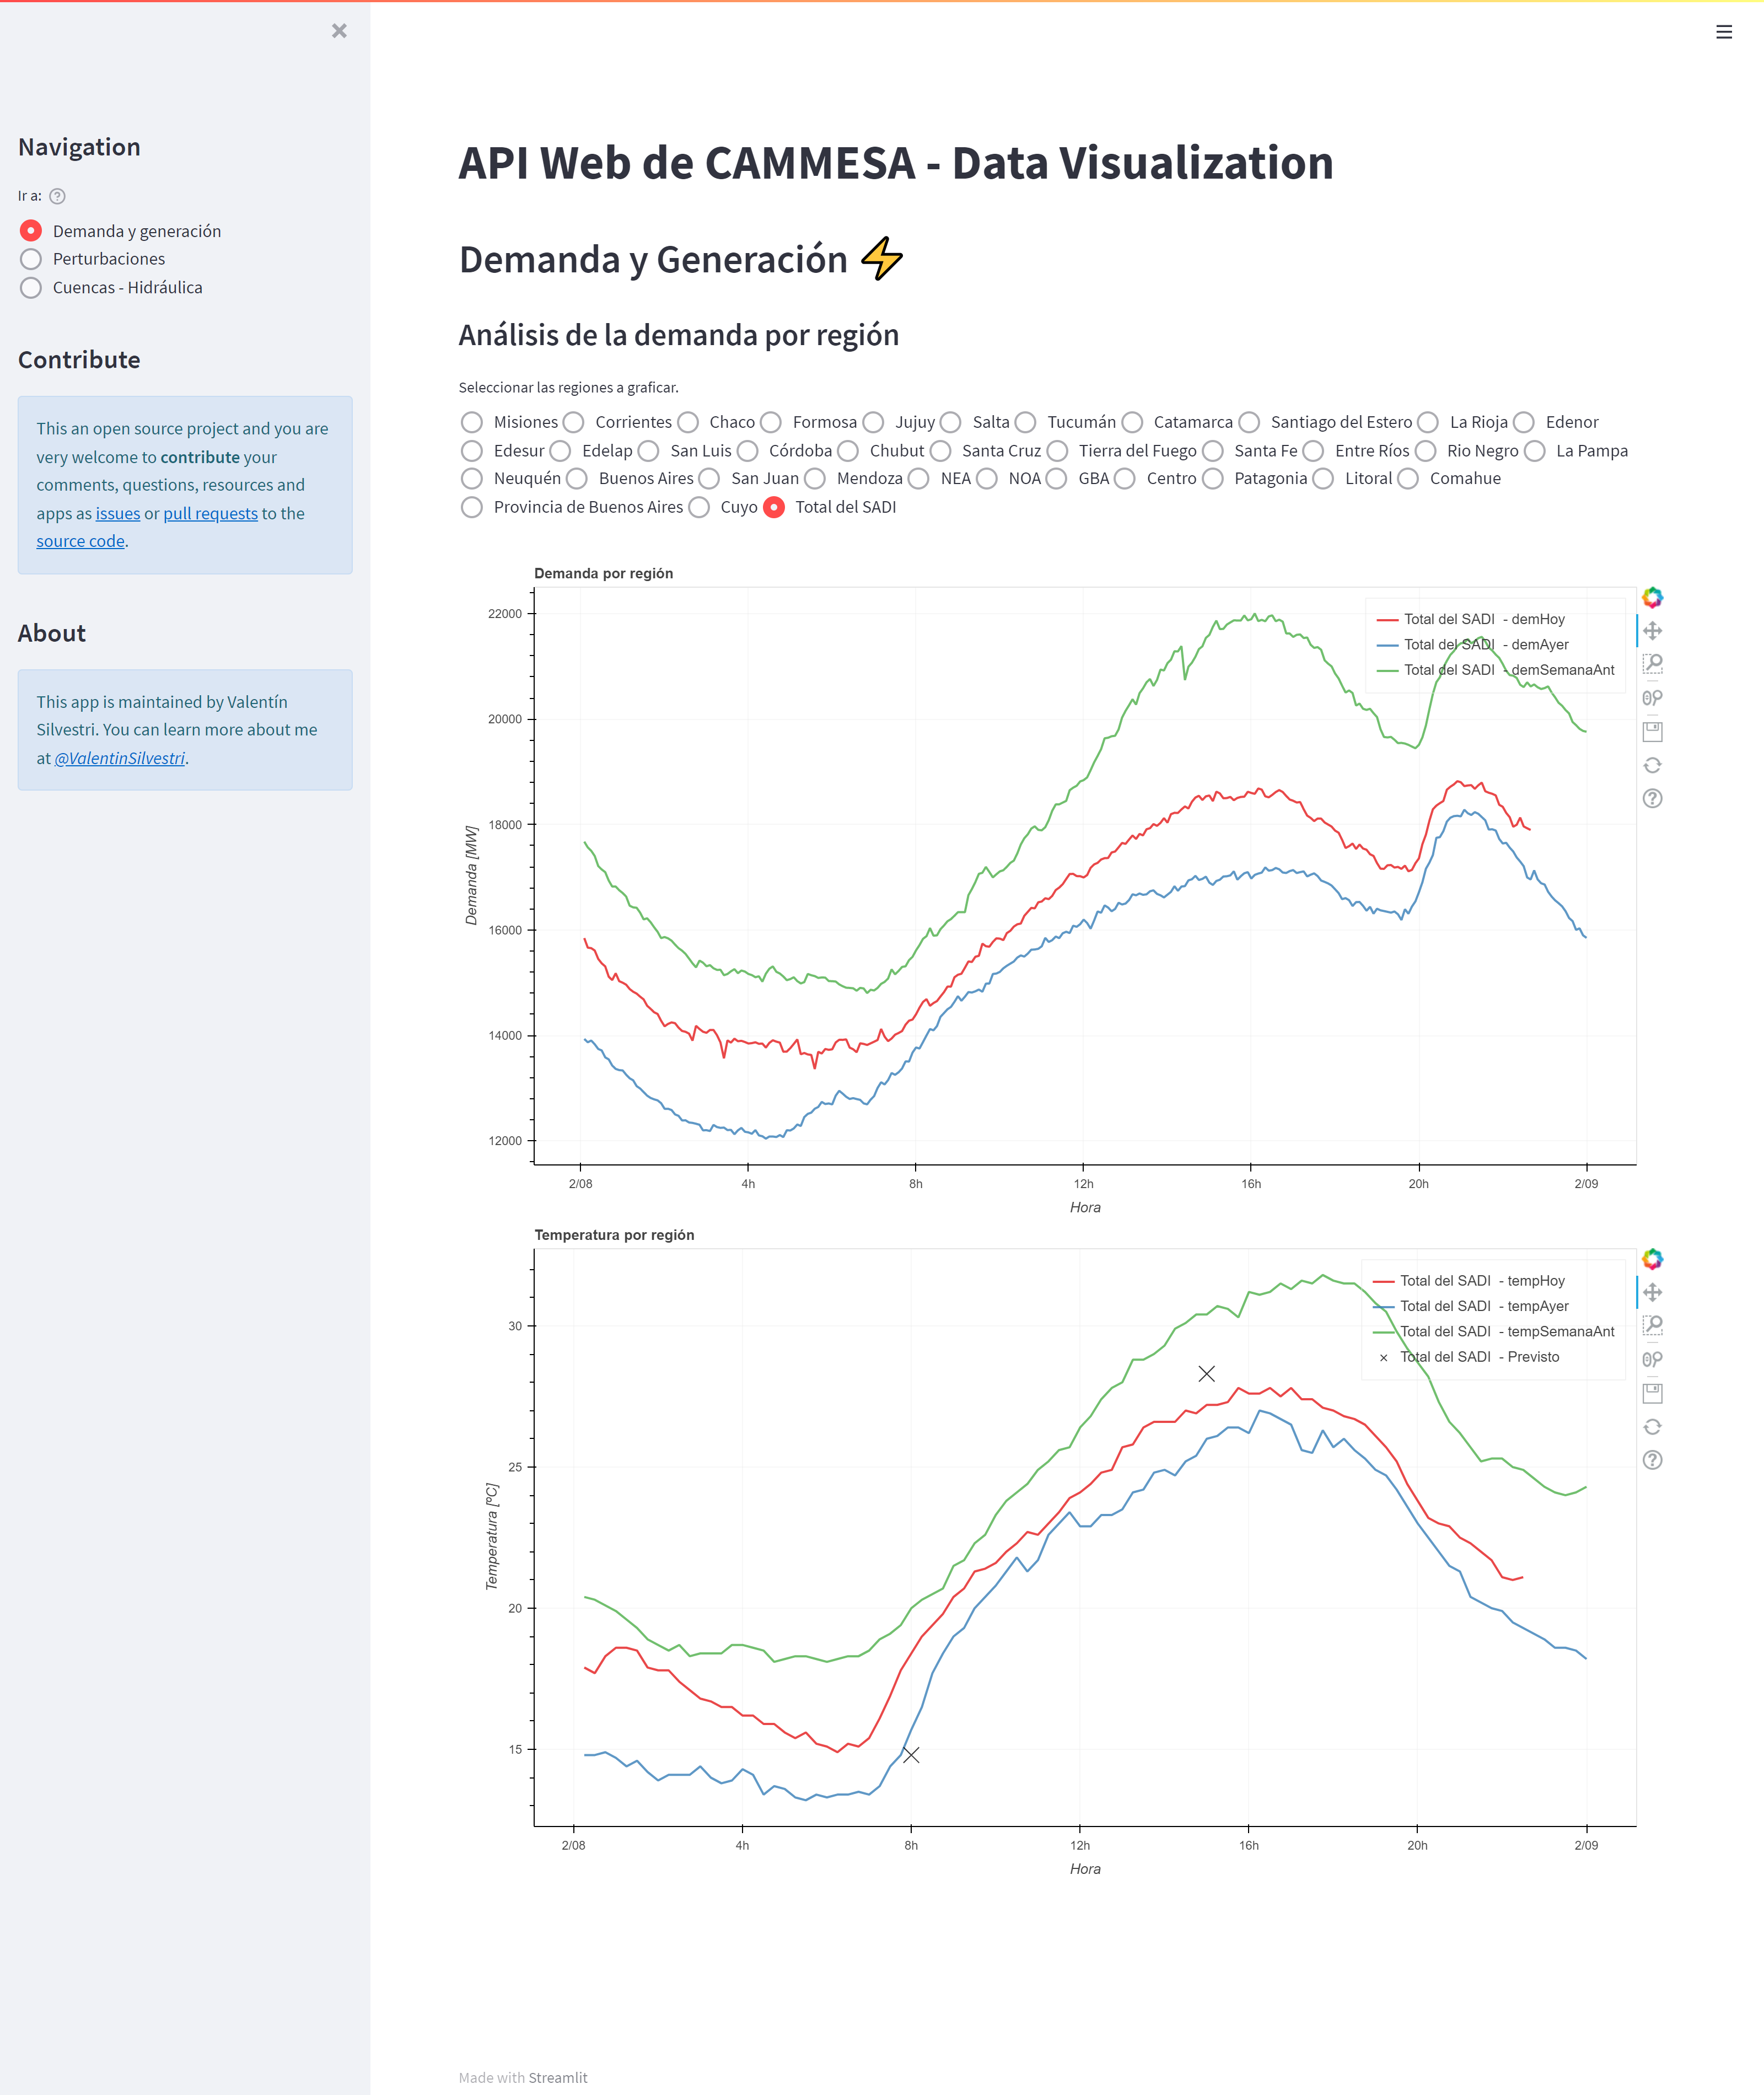
Task: Show help tooltip next to Ir a
Action: [58, 196]
